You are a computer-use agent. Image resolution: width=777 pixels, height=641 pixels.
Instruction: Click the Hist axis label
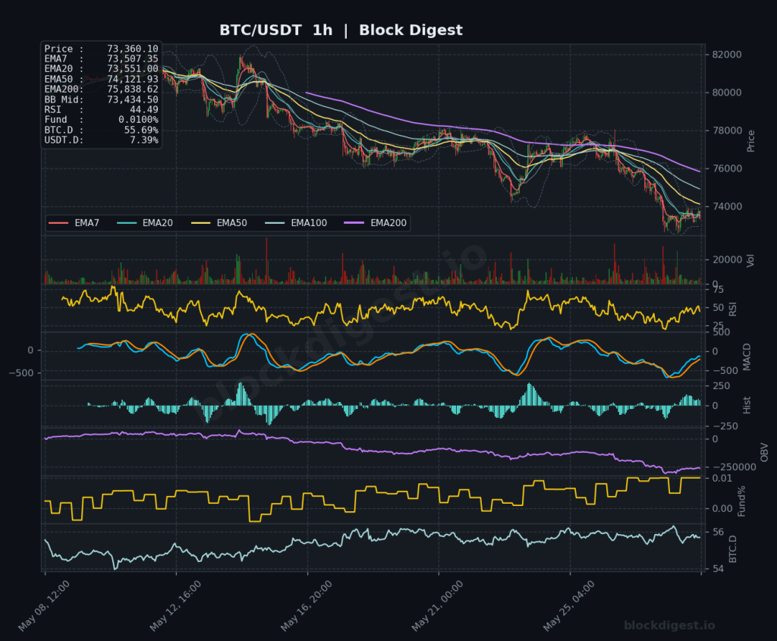pyautogui.click(x=747, y=405)
